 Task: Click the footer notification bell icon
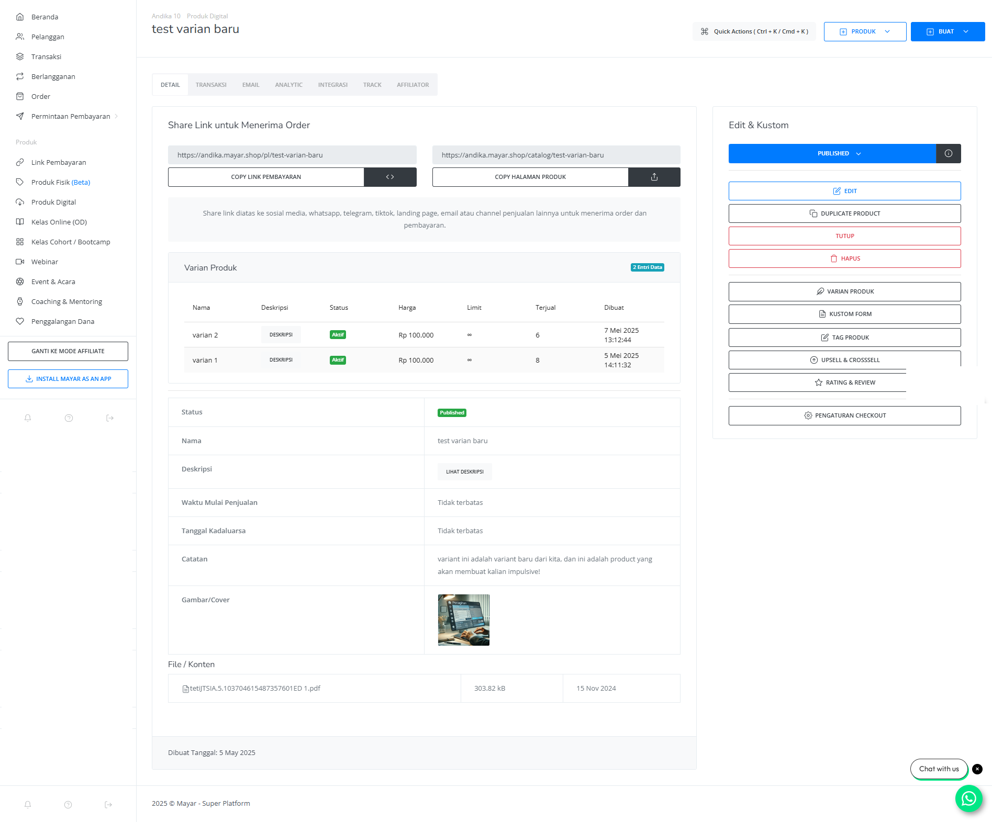tap(28, 805)
